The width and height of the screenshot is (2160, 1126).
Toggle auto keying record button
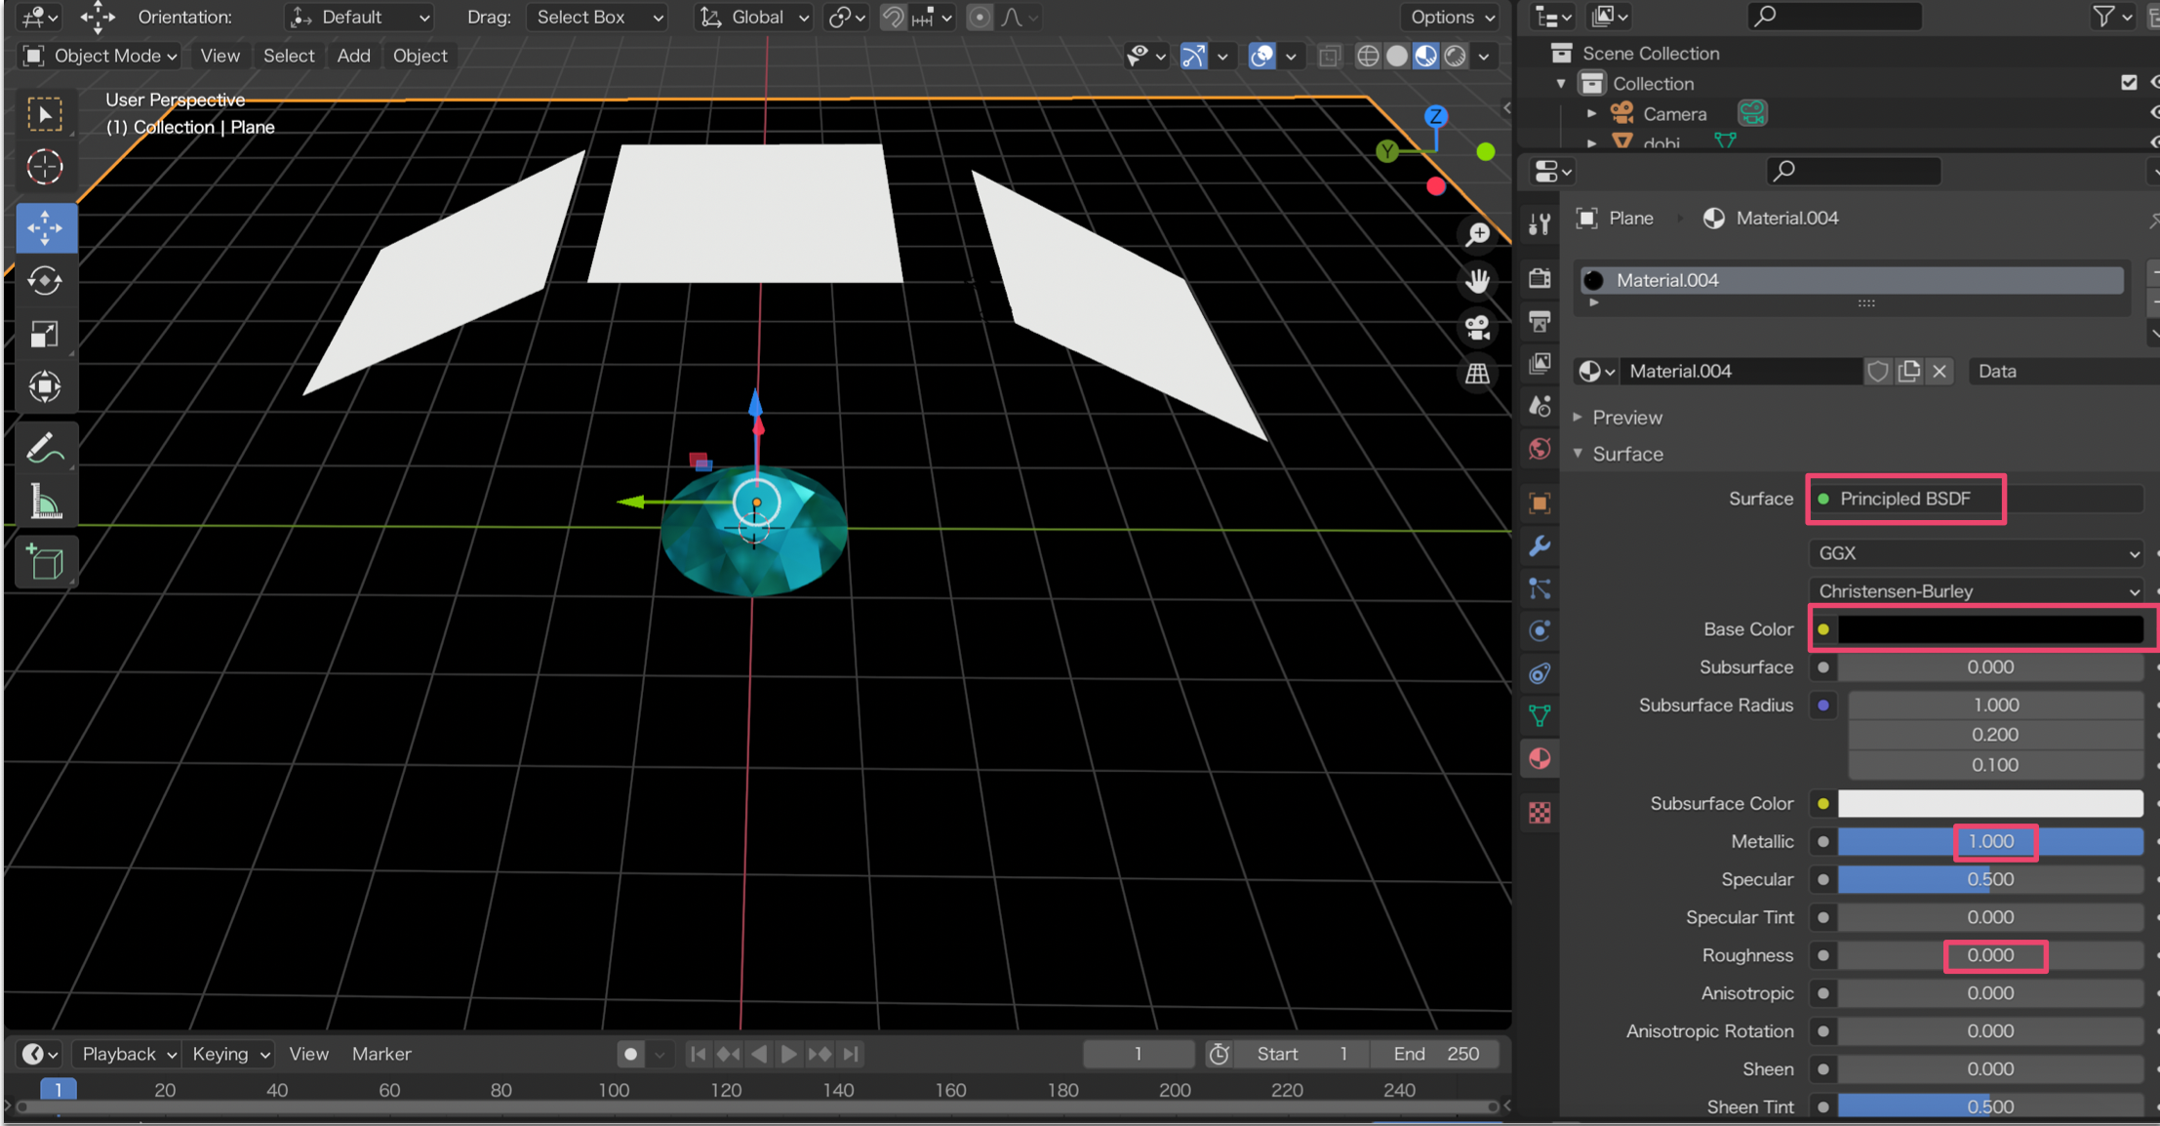[x=630, y=1054]
